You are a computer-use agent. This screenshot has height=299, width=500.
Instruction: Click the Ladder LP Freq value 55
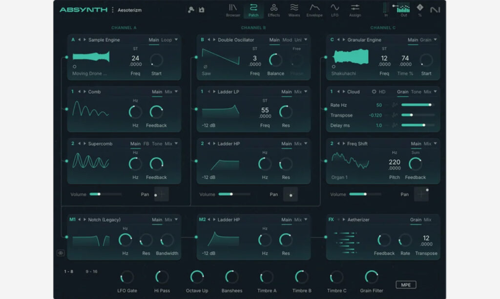(265, 110)
